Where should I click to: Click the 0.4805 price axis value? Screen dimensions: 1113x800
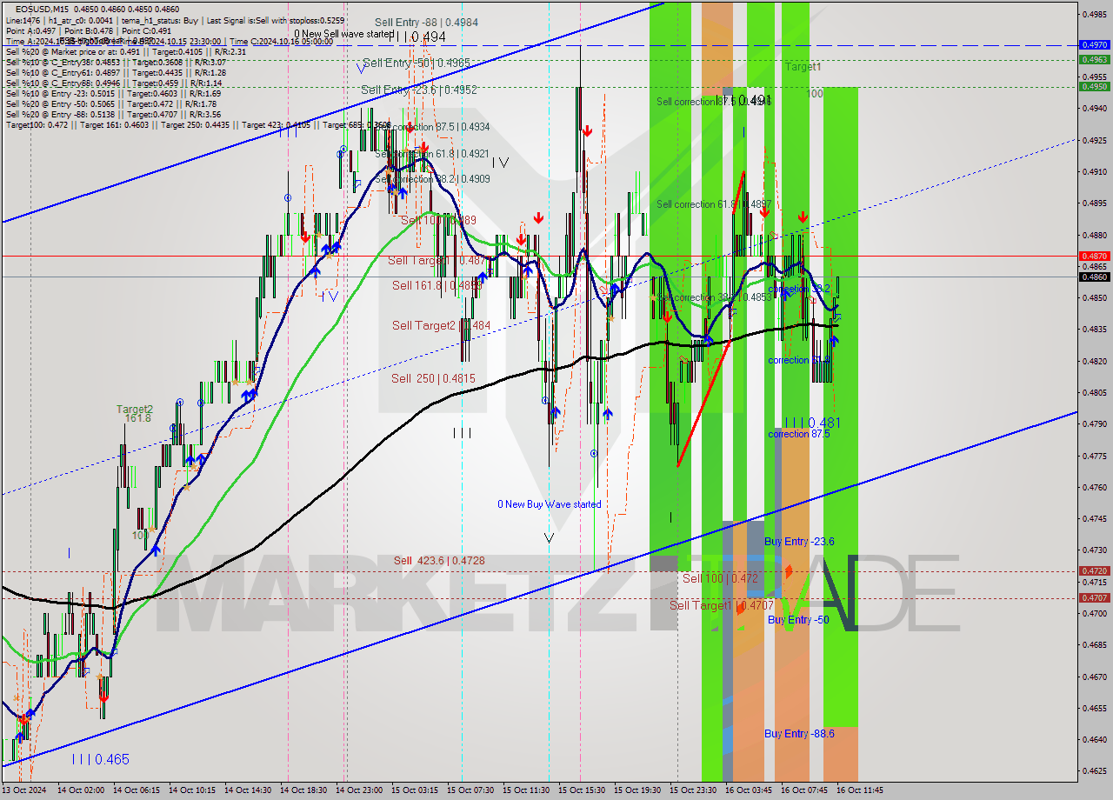click(x=1094, y=392)
